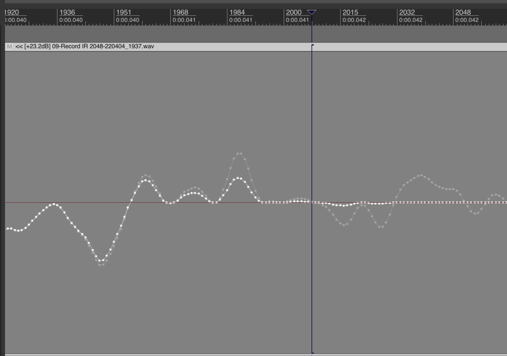This screenshot has width=507, height=356.
Task: Click ruler marker 1920
Action: pos(12,12)
